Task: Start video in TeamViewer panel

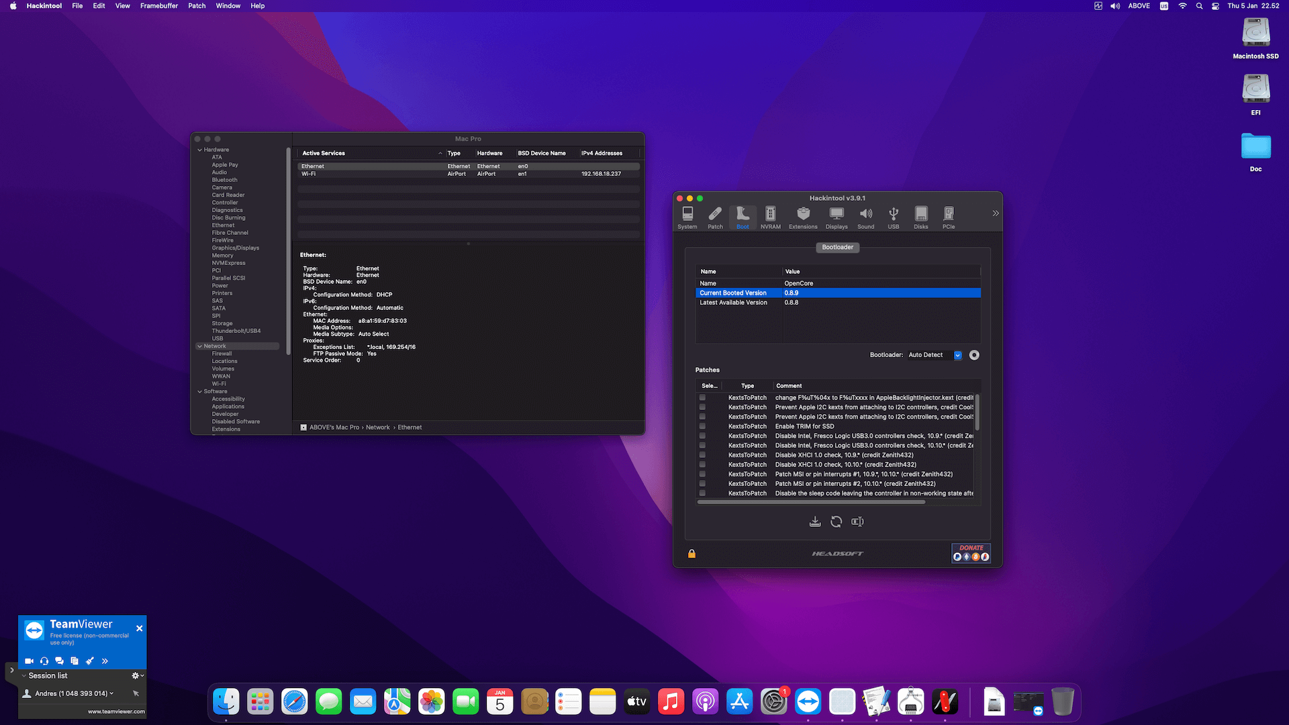Action: tap(29, 661)
